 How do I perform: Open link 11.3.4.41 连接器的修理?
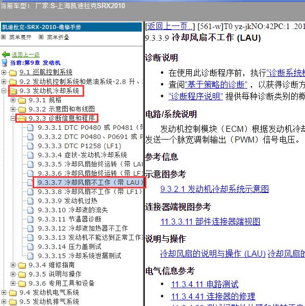(213, 296)
